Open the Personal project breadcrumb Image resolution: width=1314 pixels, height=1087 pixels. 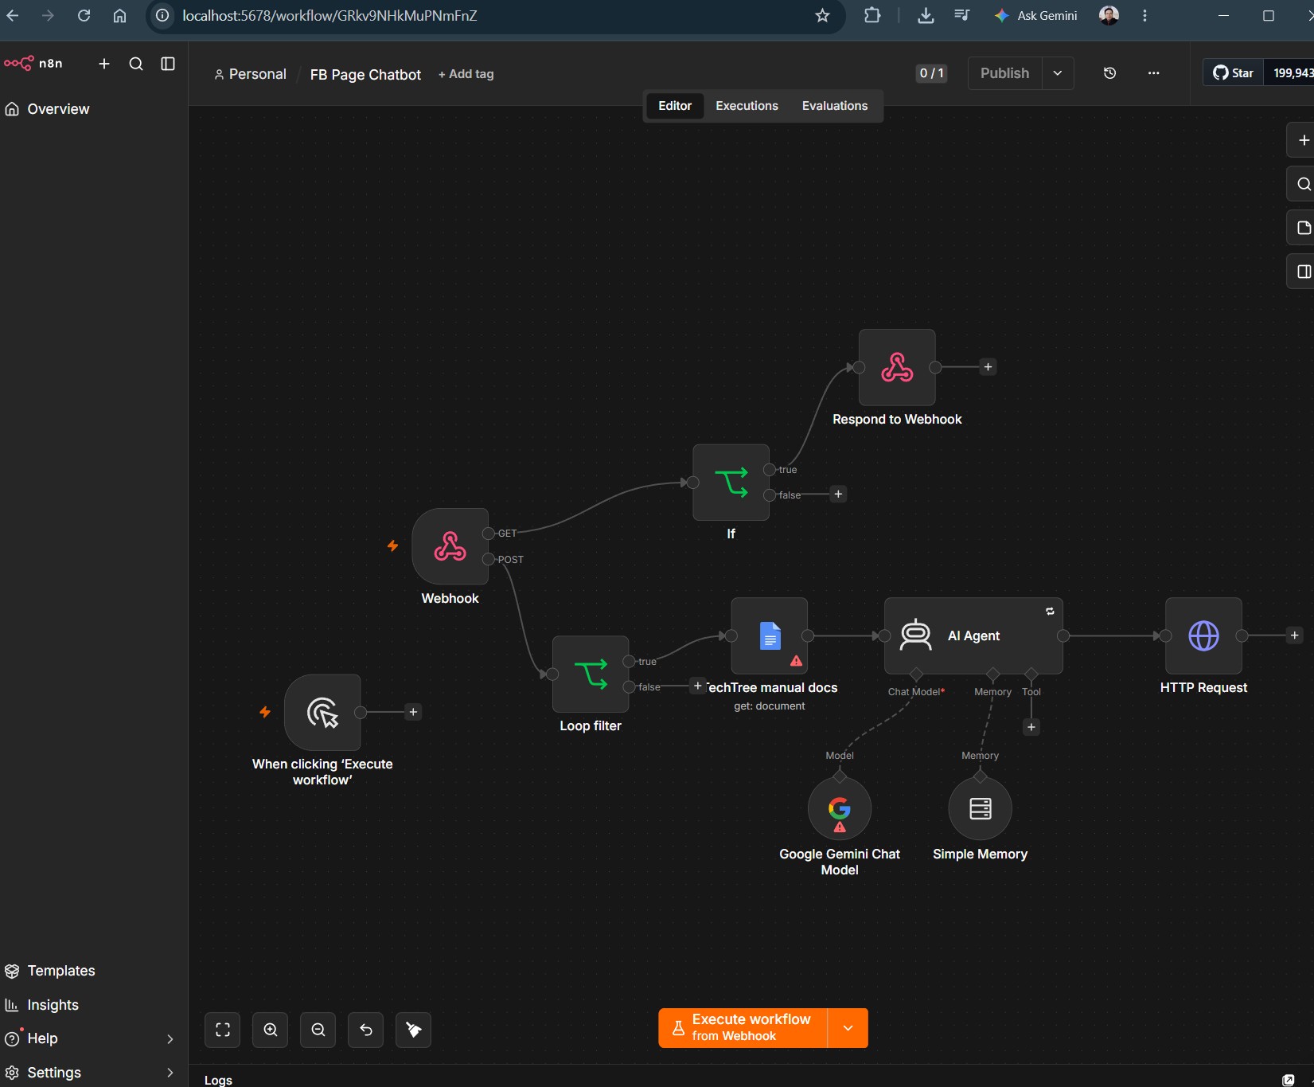click(250, 74)
